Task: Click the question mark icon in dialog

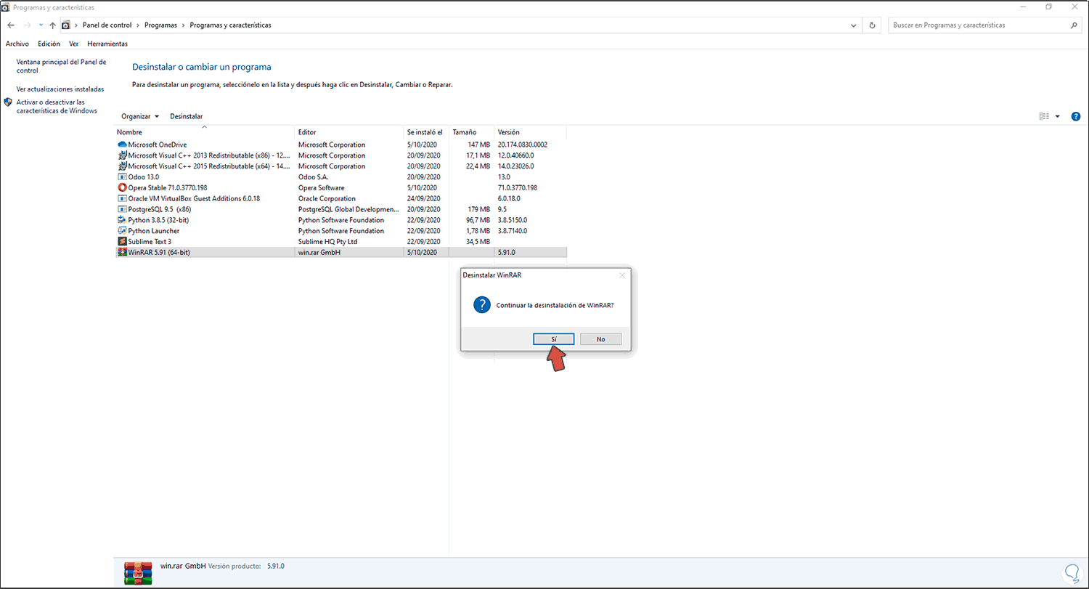Action: click(x=482, y=305)
